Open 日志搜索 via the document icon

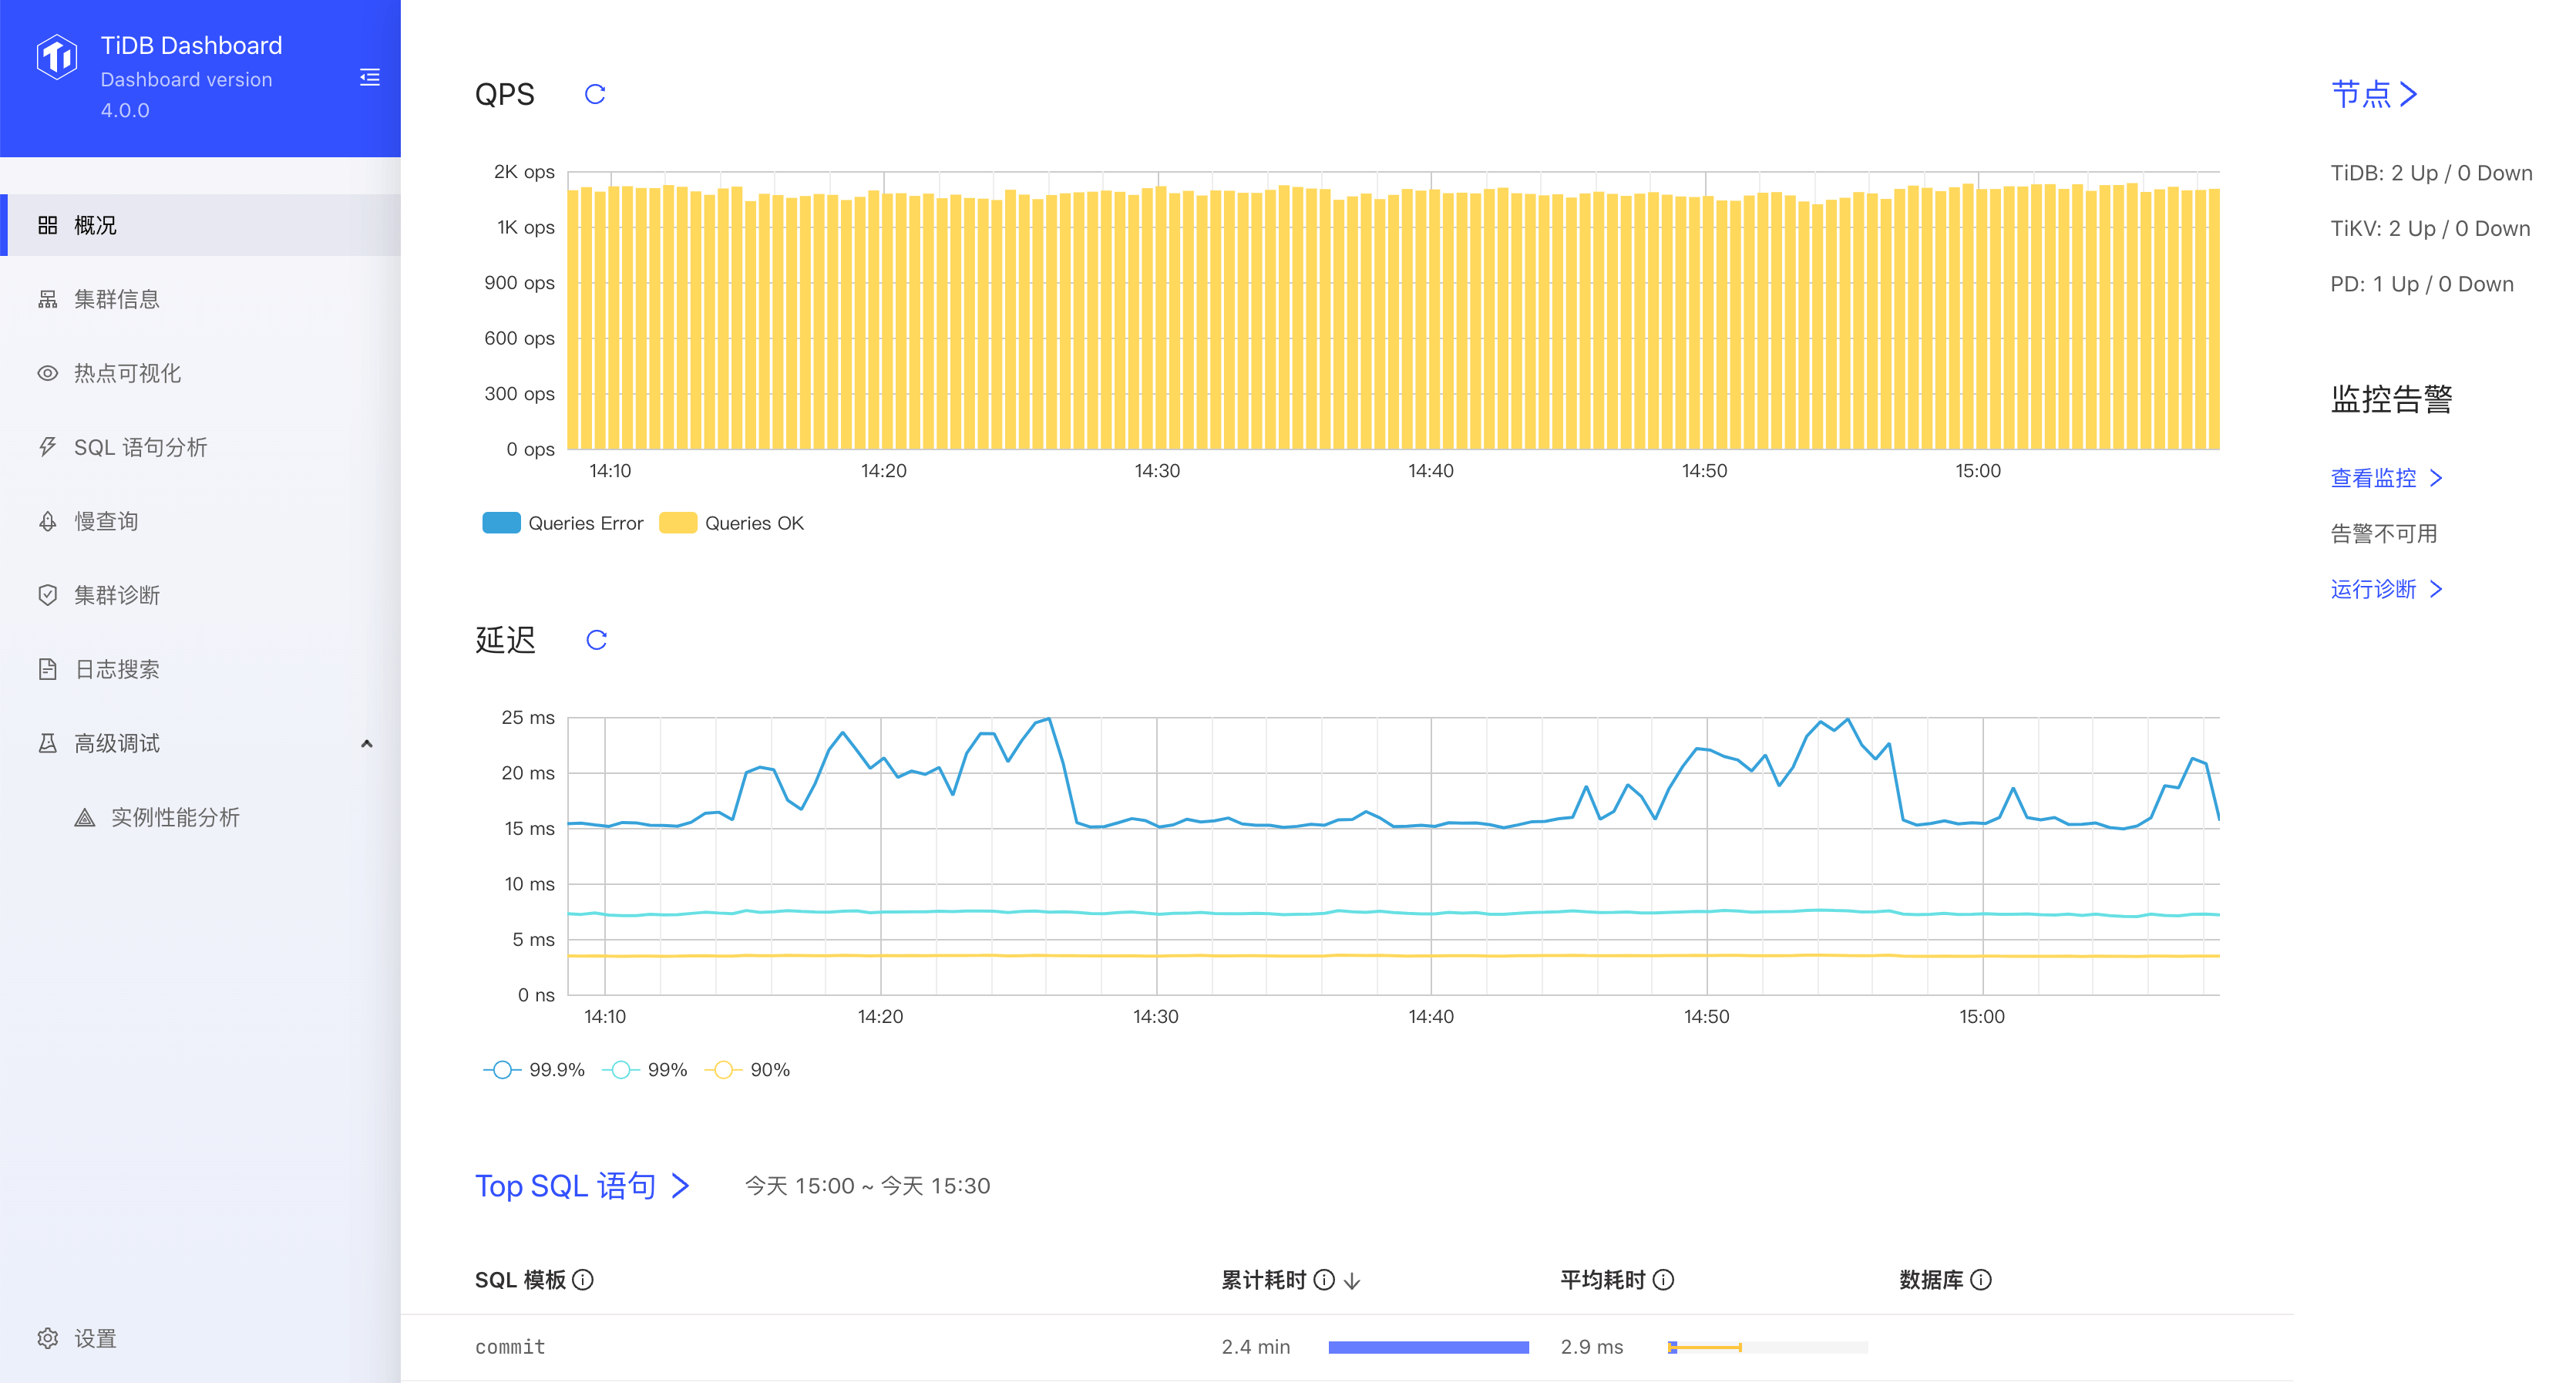point(47,668)
